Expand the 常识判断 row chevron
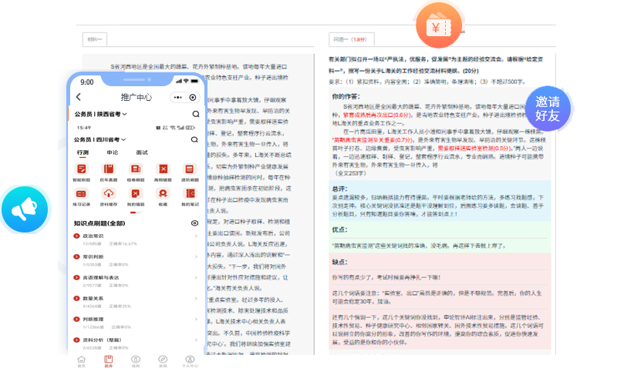The image size is (634, 388). [196, 257]
